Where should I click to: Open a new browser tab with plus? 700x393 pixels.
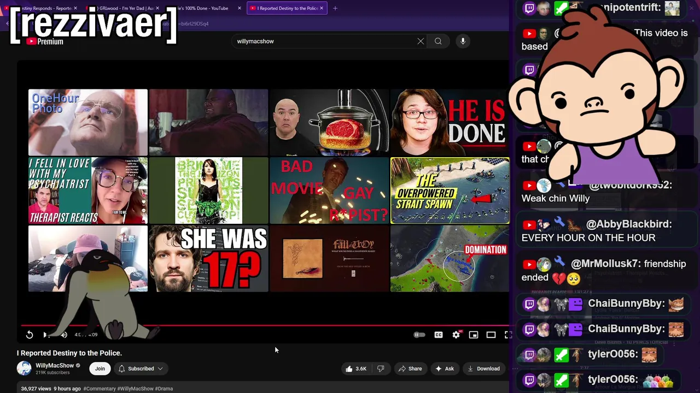(335, 8)
